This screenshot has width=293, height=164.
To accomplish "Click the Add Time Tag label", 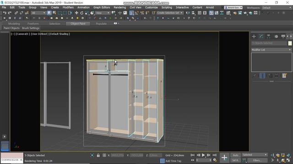I will 174,161.
